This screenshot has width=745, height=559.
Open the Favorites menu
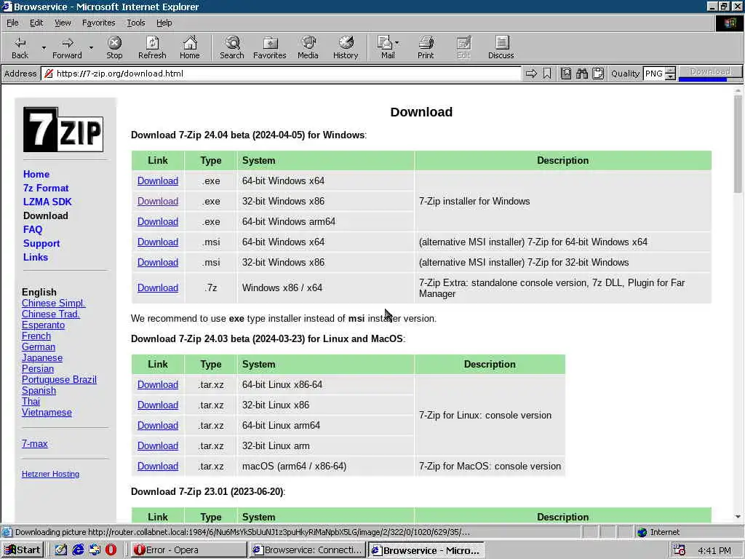[98, 23]
